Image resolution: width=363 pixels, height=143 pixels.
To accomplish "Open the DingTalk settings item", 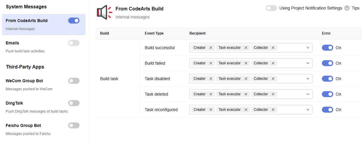I will (14, 103).
